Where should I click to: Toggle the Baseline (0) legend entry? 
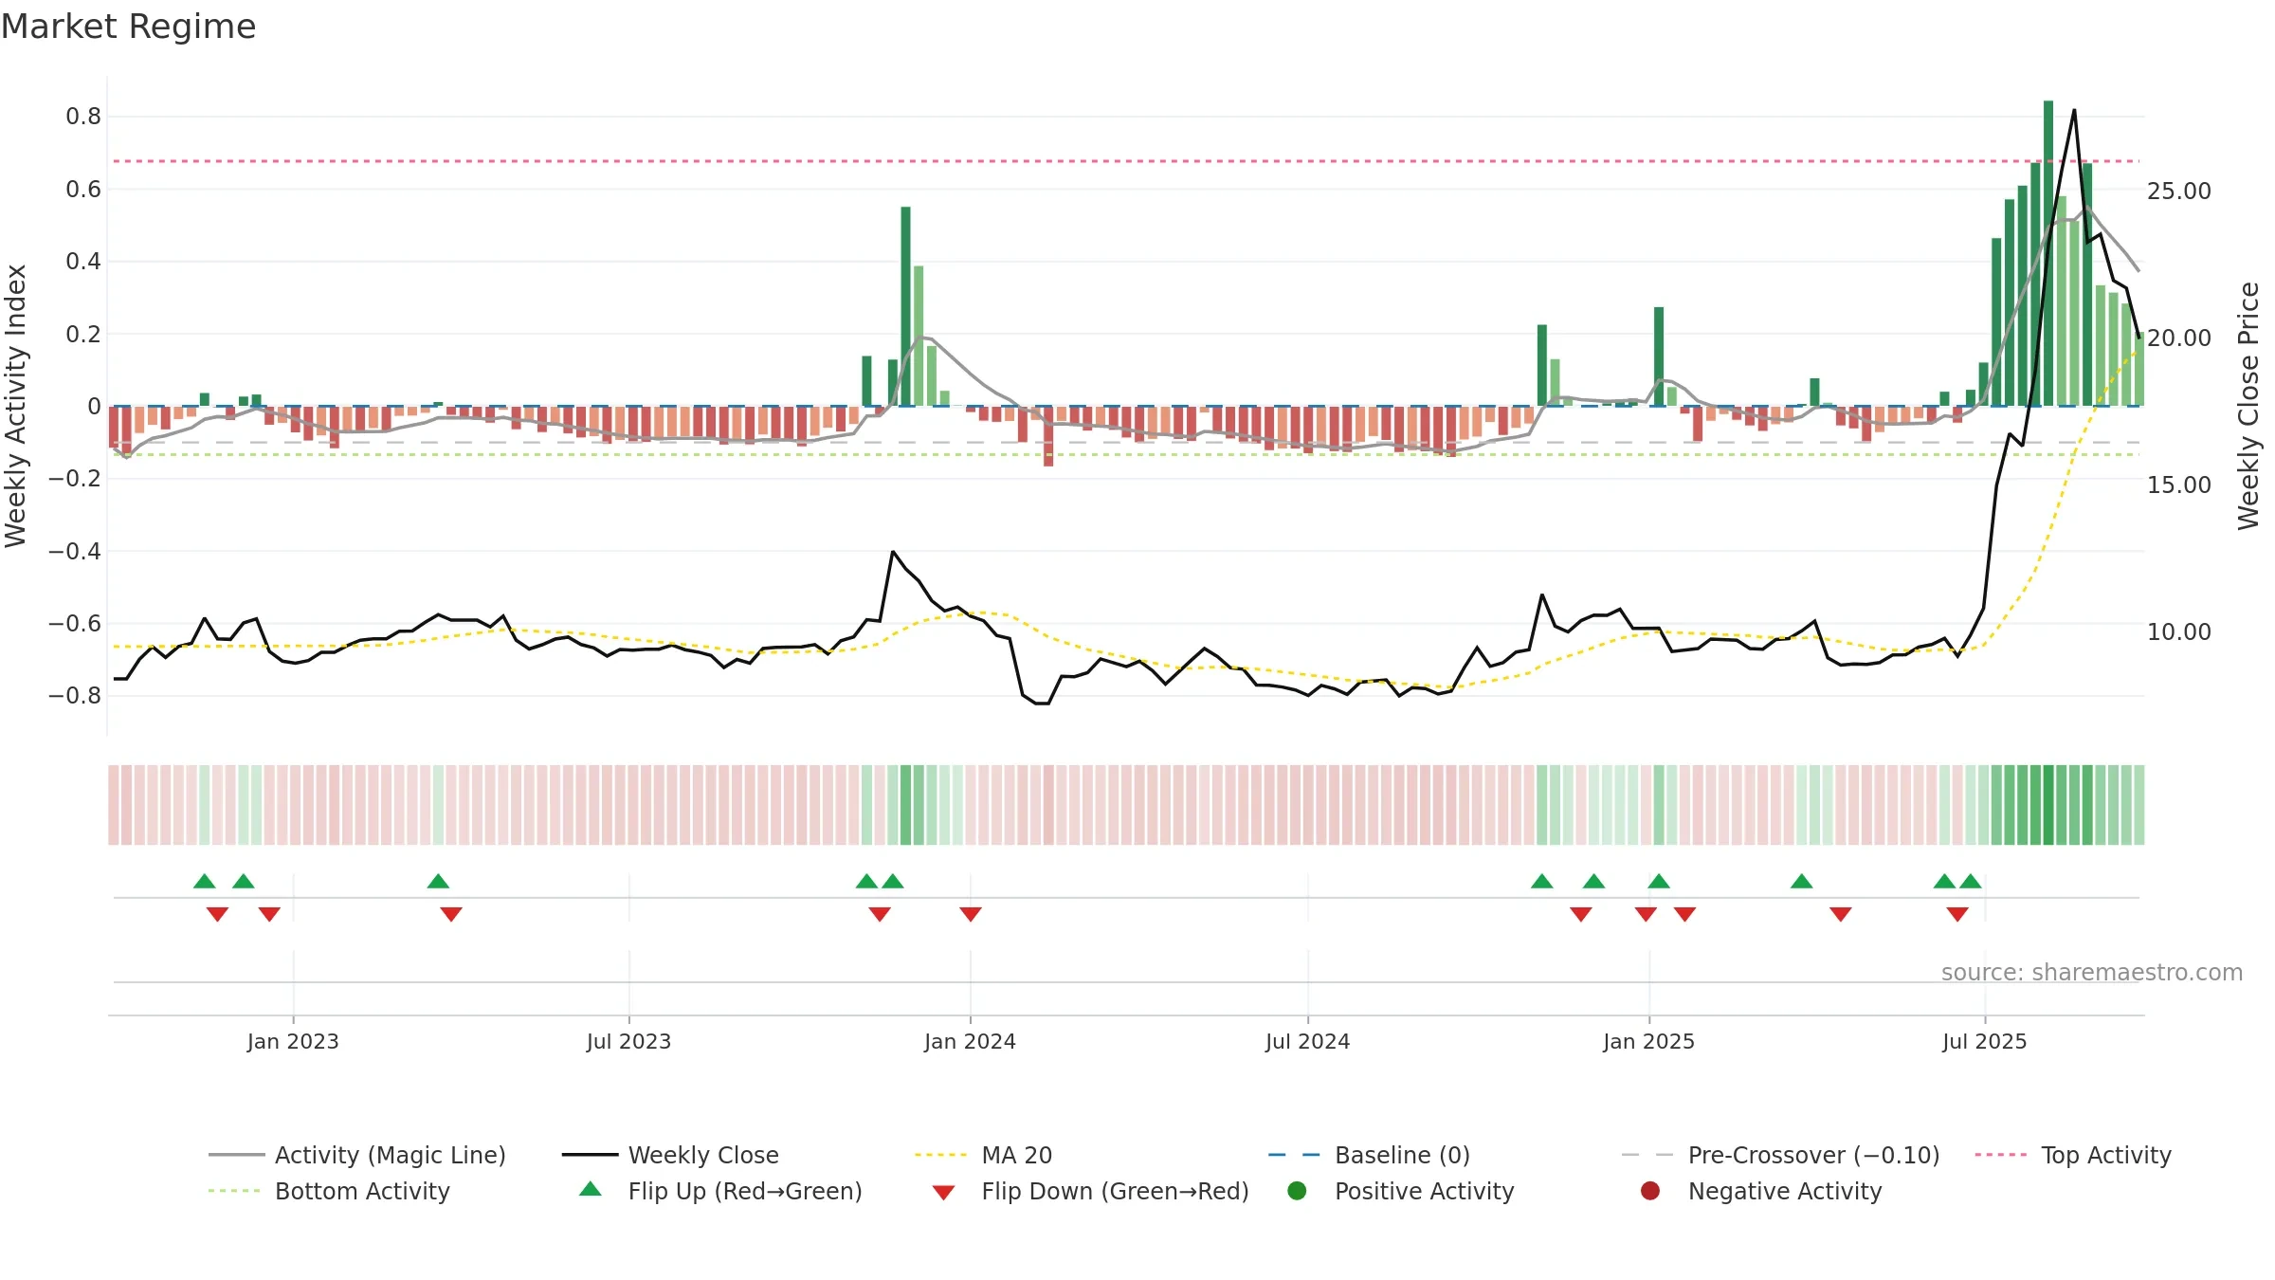pyautogui.click(x=1369, y=1155)
